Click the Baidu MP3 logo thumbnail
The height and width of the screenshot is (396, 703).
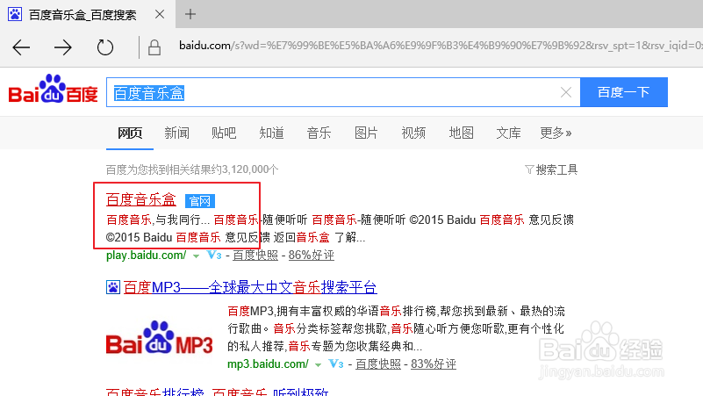tap(159, 338)
